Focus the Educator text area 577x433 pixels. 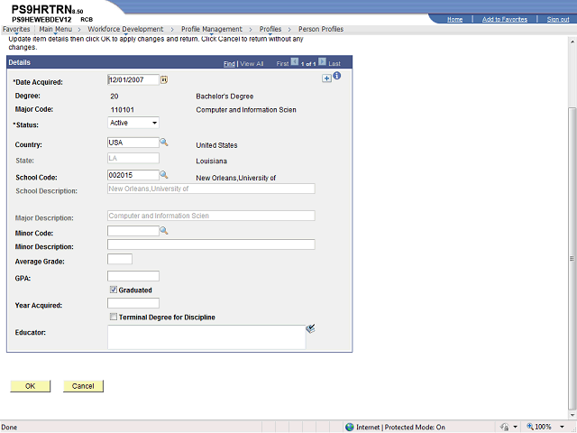206,337
